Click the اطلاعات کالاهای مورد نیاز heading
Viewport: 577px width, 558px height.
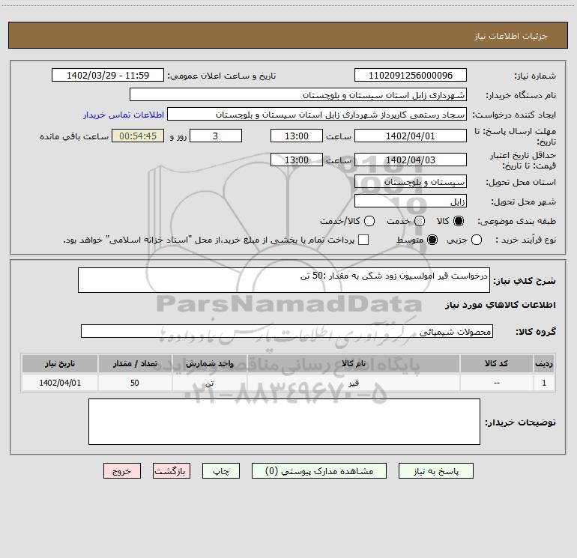tap(500, 305)
